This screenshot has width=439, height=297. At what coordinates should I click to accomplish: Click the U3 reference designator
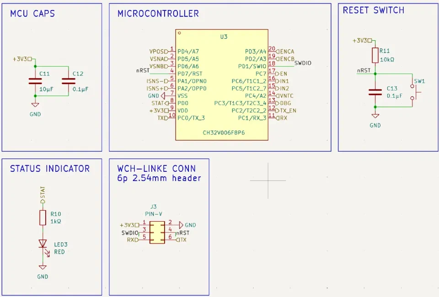pos(224,37)
